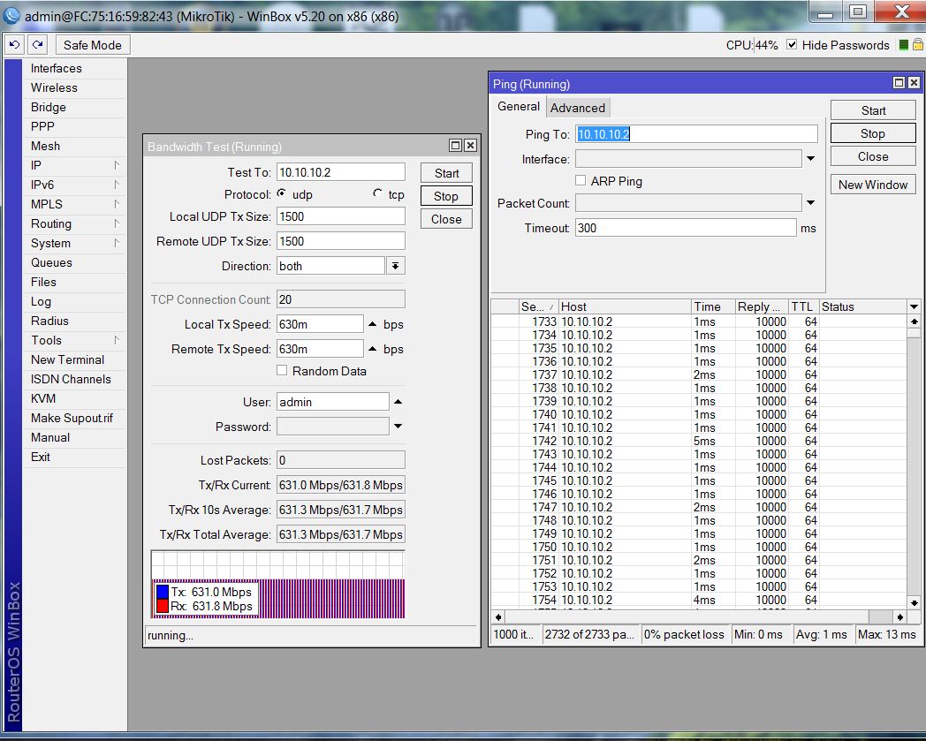Viewport: 926px width, 741px height.
Task: Select ping row with sequence 1742
Action: [x=699, y=441]
